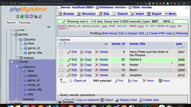Click the Recent tab in sidebar
This screenshot has height=107, width=191.
[x=11, y=23]
